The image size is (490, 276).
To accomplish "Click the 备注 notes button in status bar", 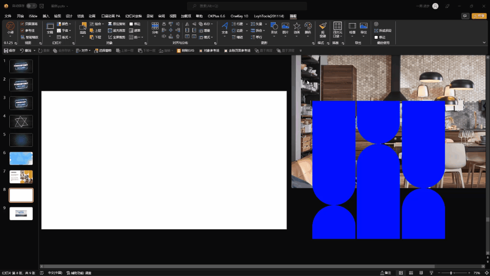I will click(x=386, y=273).
